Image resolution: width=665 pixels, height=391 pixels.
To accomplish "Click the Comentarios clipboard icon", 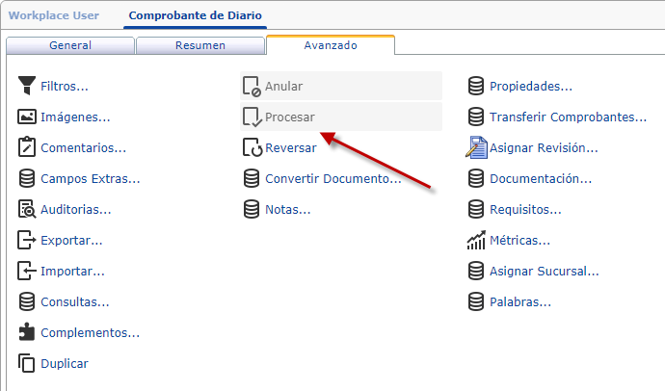I will tap(27, 147).
